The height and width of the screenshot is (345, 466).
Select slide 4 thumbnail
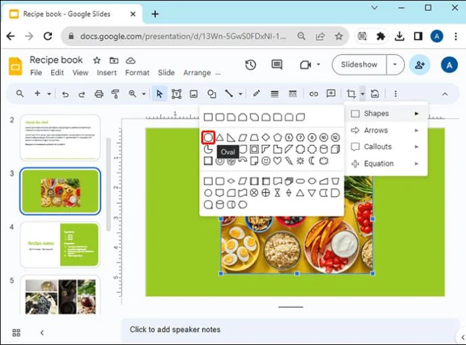60,244
